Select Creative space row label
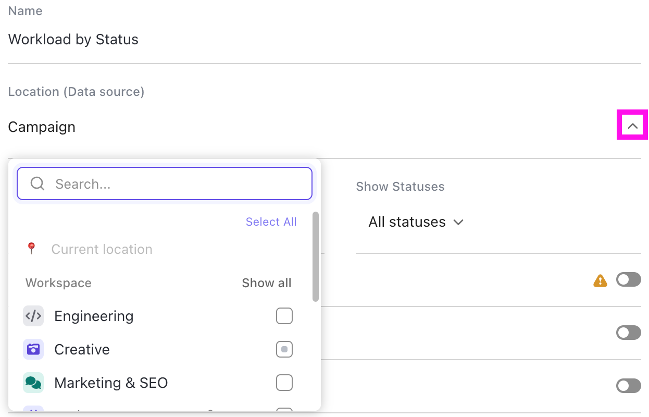The height and width of the screenshot is (417, 649). coord(82,349)
